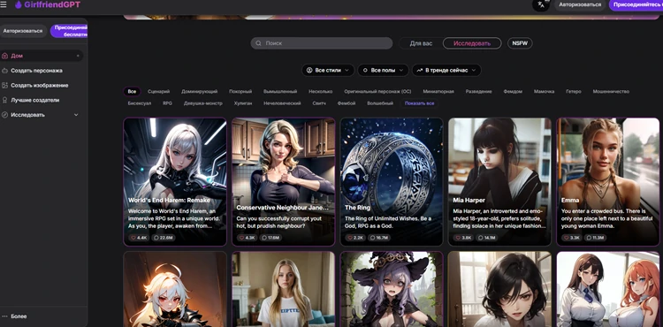The height and width of the screenshot is (327, 663).
Task: Open the language translate icon
Action: pyautogui.click(x=541, y=4)
